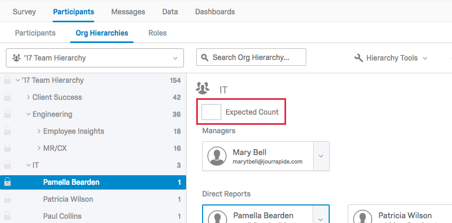Open the Roles sub-tab
This screenshot has width=452, height=223.
(x=157, y=33)
